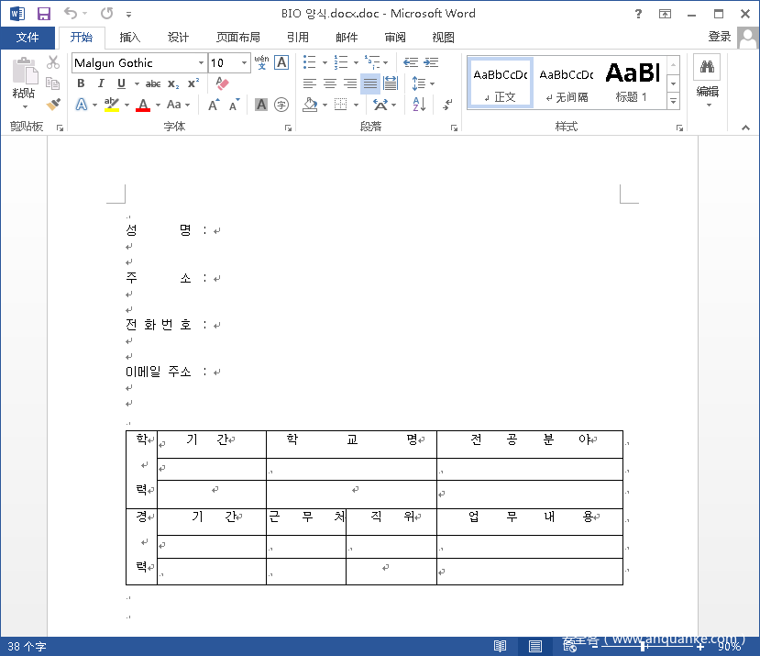Click the Format Painter brush icon

coord(53,105)
